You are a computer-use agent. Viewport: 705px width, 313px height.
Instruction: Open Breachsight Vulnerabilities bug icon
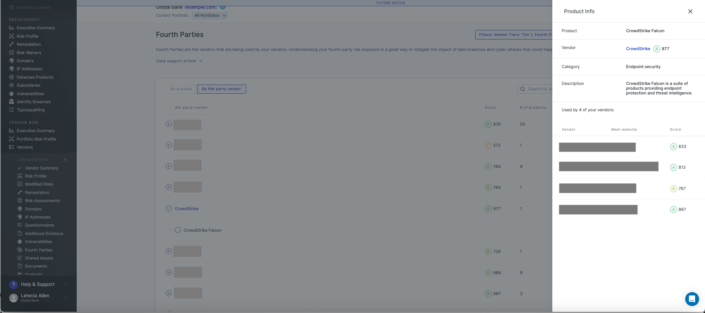pos(11,94)
